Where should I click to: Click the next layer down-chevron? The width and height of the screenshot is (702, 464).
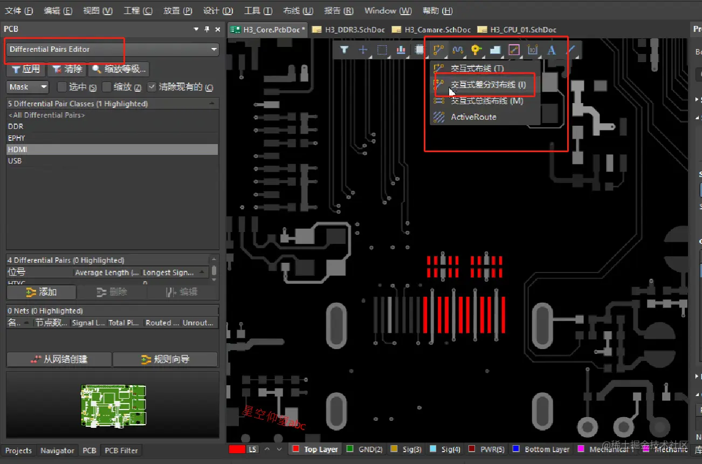point(279,449)
